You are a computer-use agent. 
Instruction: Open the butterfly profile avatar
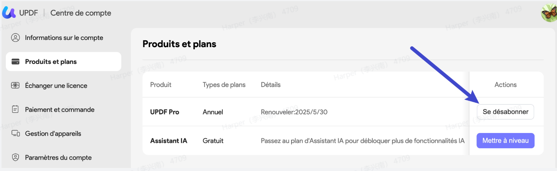[x=549, y=13]
